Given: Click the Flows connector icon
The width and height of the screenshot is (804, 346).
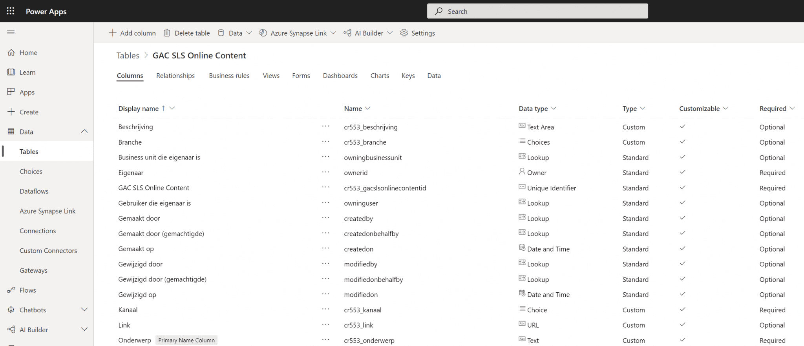Looking at the screenshot, I should 11,290.
